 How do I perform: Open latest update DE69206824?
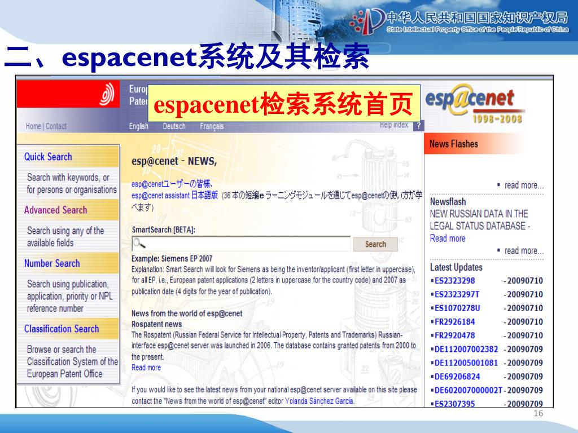pos(457,377)
